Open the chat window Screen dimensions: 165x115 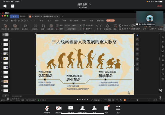[x=106, y=109]
